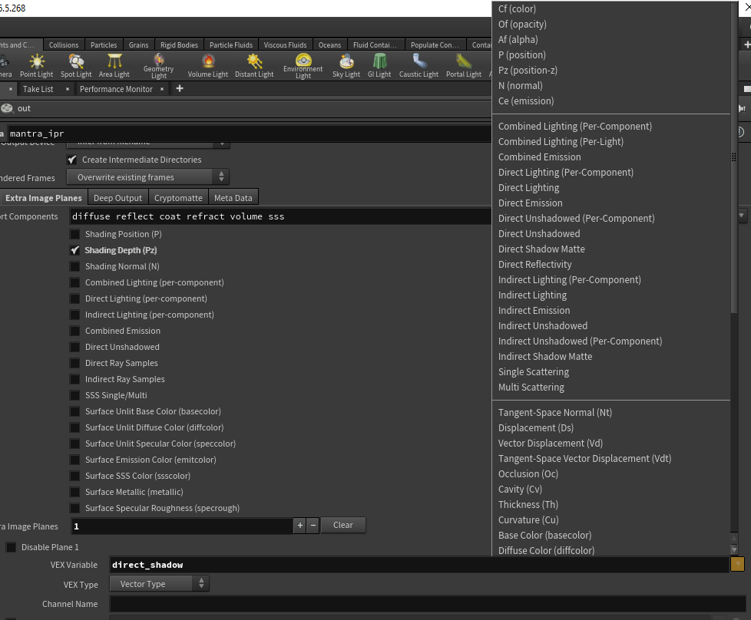Add a Volume Light
The height and width of the screenshot is (620, 751).
208,65
